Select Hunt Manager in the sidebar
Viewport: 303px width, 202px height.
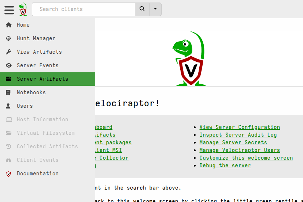36,38
